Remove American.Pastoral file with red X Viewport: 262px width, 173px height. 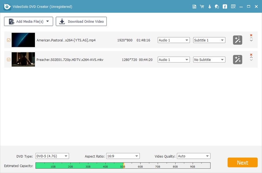[251, 35]
